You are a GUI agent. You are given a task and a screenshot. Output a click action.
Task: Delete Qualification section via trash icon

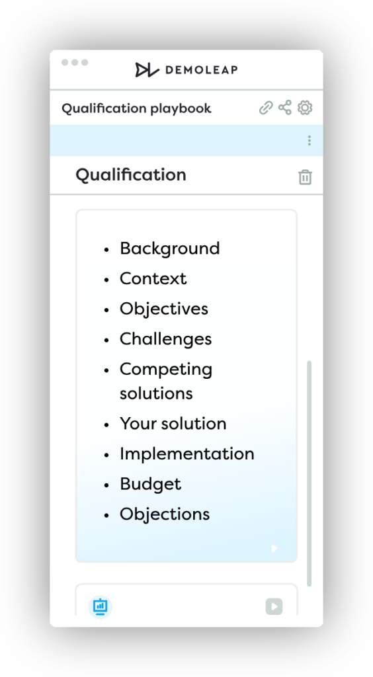[x=305, y=177]
